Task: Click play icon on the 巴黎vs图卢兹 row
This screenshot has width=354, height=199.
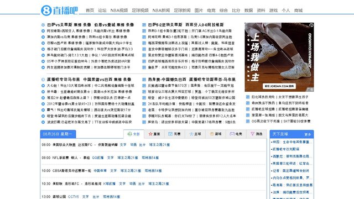Action: [x=43, y=43]
